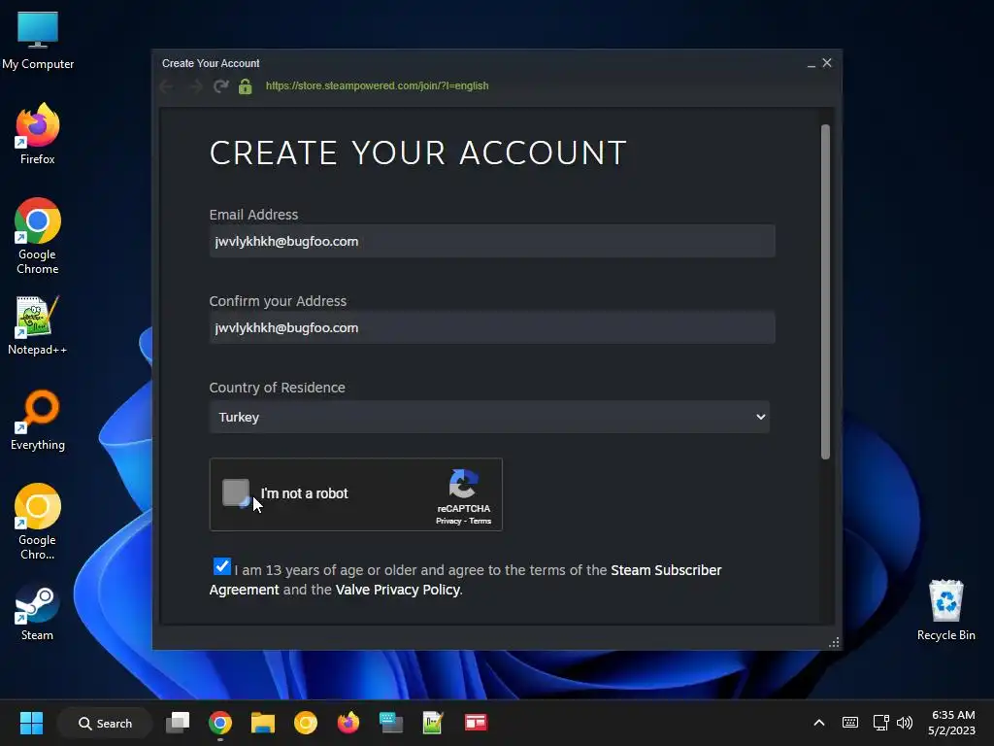Open the Valve Privacy Policy link
The image size is (994, 746).
pos(397,590)
